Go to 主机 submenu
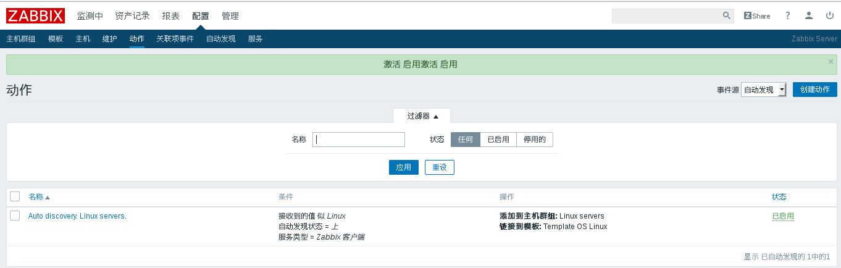This screenshot has height=268, width=841. point(83,39)
